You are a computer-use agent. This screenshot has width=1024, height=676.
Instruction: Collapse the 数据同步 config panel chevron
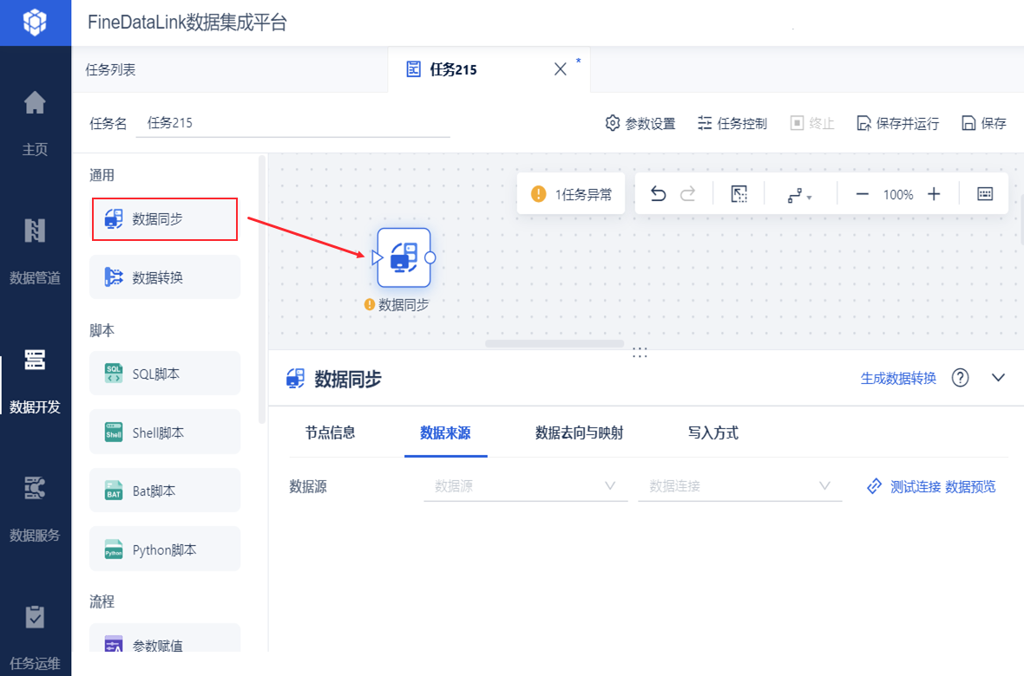(x=998, y=378)
